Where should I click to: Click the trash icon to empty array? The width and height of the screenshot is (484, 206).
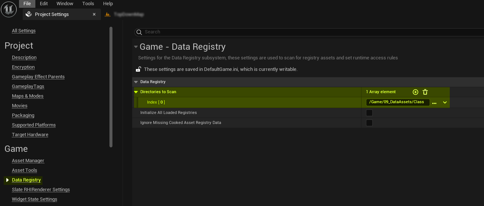click(x=425, y=92)
